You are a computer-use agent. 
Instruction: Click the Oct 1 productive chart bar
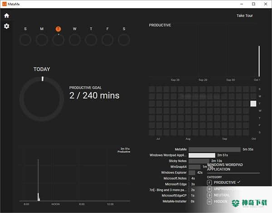(x=259, y=61)
